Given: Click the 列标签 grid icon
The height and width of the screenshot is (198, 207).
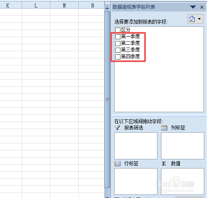Looking at the screenshot, I should 164,128.
